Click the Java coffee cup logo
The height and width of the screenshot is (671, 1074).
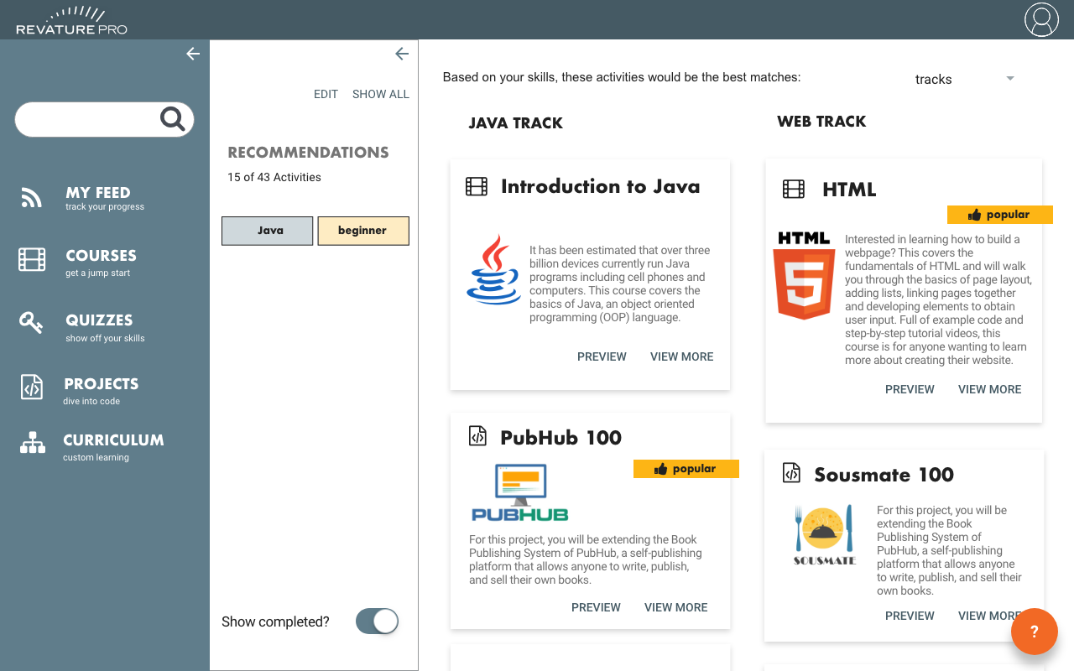coord(494,269)
